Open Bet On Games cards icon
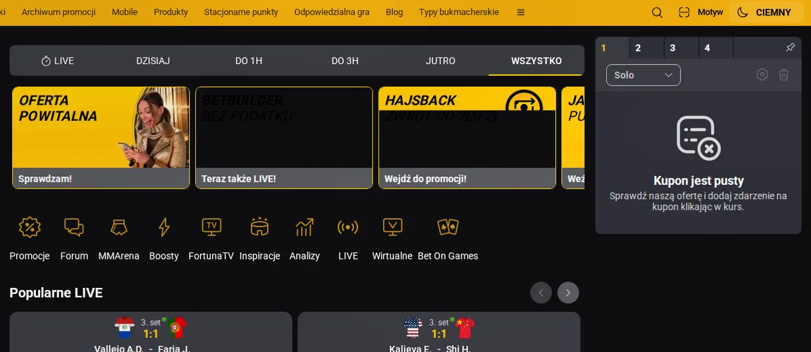 tap(448, 227)
